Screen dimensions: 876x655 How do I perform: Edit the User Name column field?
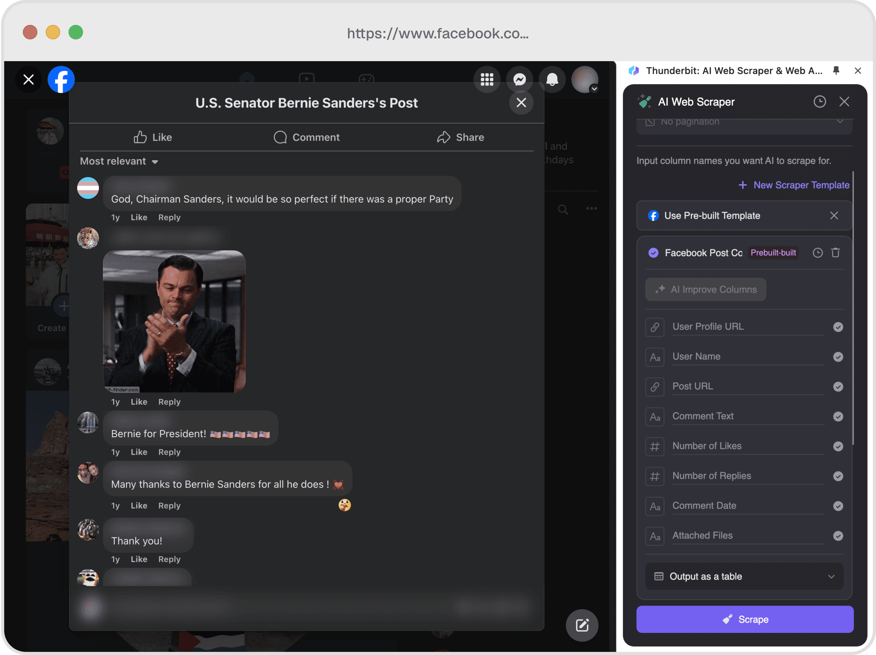pyautogui.click(x=748, y=357)
